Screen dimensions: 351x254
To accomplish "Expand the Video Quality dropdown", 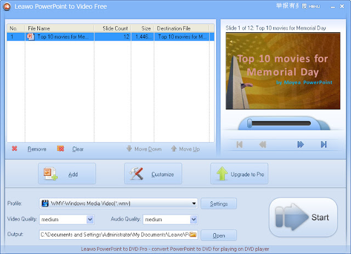I will click(90, 220).
